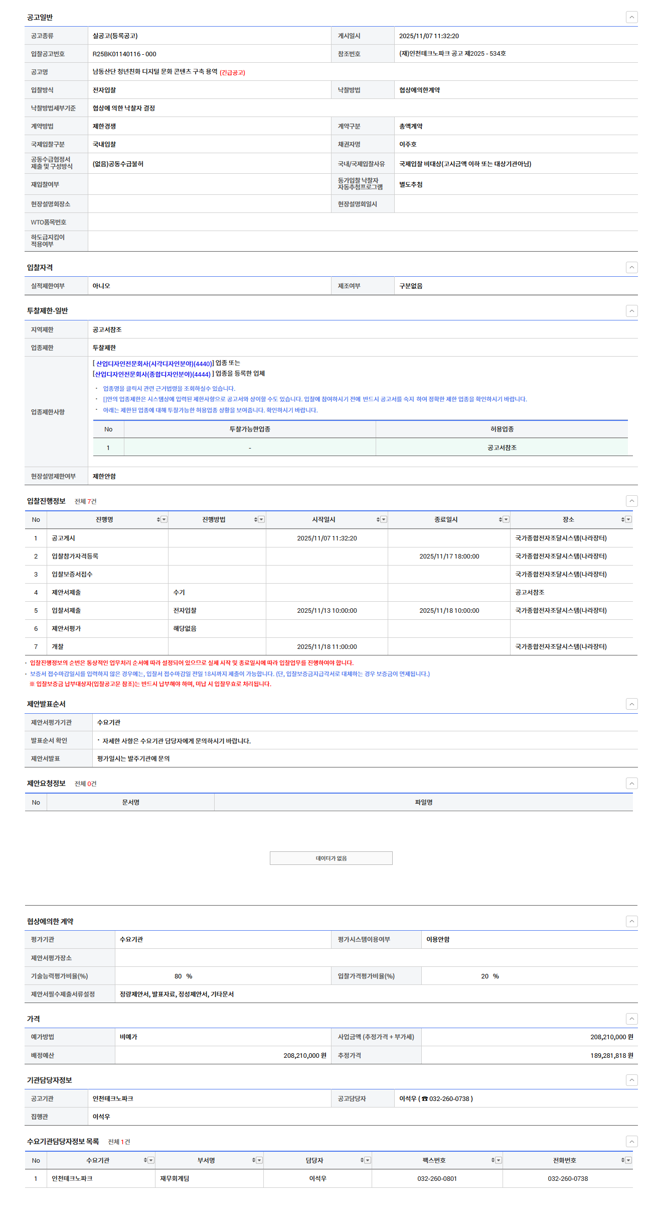Open filter dropdown for 장소 column
The height and width of the screenshot is (1215, 655).
pos(628,520)
